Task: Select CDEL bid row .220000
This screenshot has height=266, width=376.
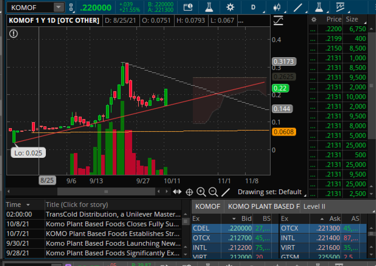Action: click(x=235, y=228)
